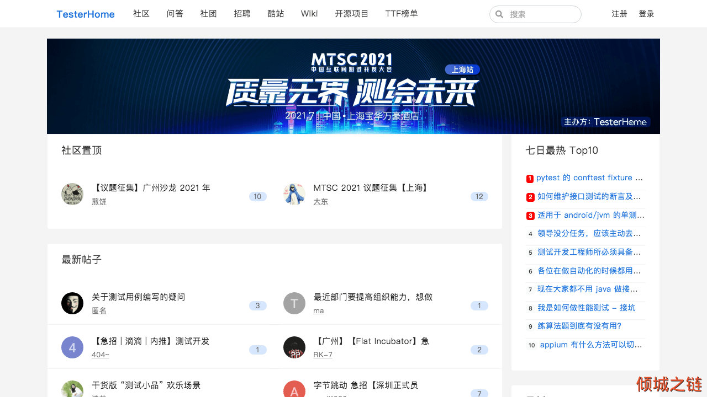
Task: Click reply count 3 badge
Action: 257,305
